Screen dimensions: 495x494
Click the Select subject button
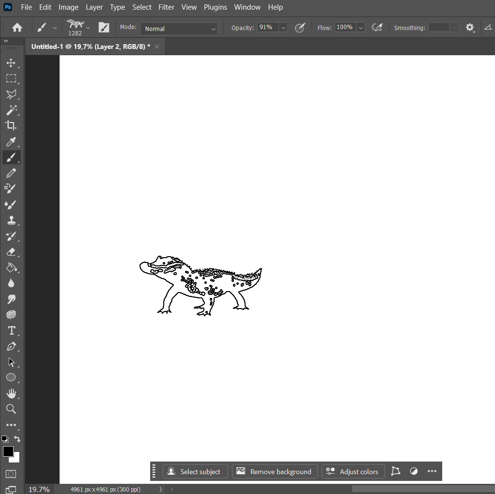(195, 472)
